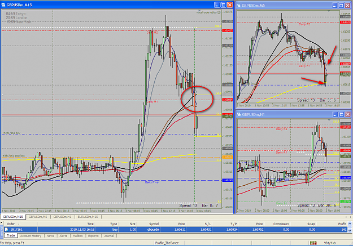Click the GBPUSDm,M15 chart window icon
Image resolution: width=353 pixels, height=246 pixels.
3,5
